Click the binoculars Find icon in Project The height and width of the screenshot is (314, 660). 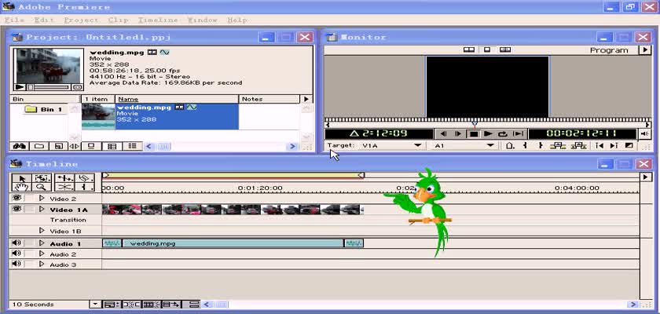click(20, 146)
